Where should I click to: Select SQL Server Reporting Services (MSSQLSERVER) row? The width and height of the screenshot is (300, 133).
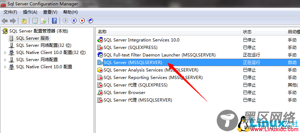tap(198, 78)
